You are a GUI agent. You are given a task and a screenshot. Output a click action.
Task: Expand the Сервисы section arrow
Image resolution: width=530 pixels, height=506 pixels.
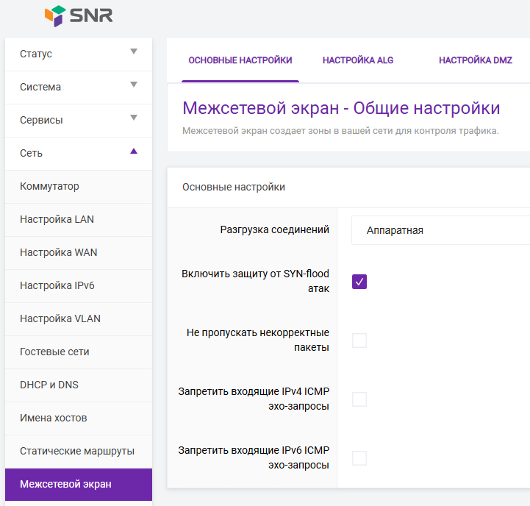tap(134, 118)
